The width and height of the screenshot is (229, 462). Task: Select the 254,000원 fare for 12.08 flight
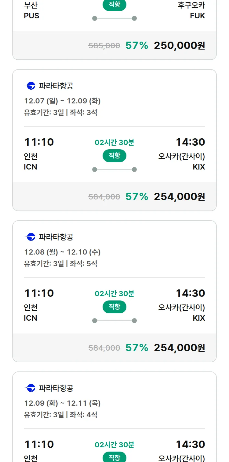pyautogui.click(x=179, y=348)
